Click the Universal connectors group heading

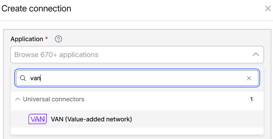pyautogui.click(x=54, y=99)
